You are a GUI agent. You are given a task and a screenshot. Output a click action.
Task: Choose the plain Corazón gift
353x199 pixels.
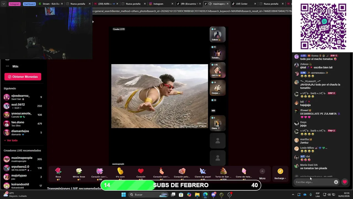point(141,174)
